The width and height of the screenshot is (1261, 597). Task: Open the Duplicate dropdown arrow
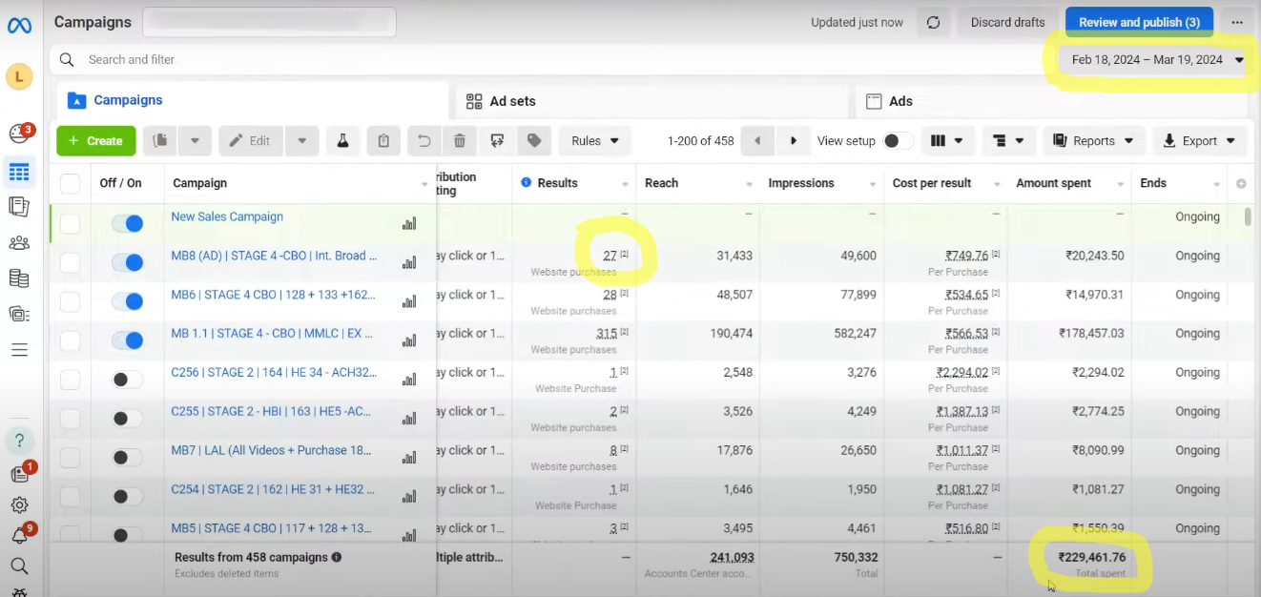pos(195,141)
